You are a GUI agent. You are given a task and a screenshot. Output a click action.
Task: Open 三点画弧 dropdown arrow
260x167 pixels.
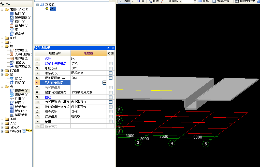(180, 1)
